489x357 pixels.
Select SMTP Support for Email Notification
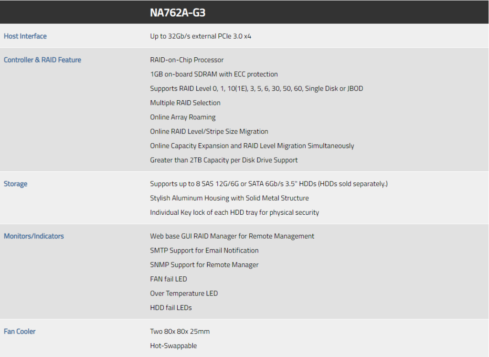click(204, 251)
